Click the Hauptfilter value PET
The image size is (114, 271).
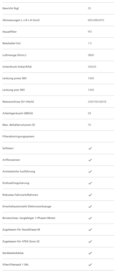click(90, 32)
